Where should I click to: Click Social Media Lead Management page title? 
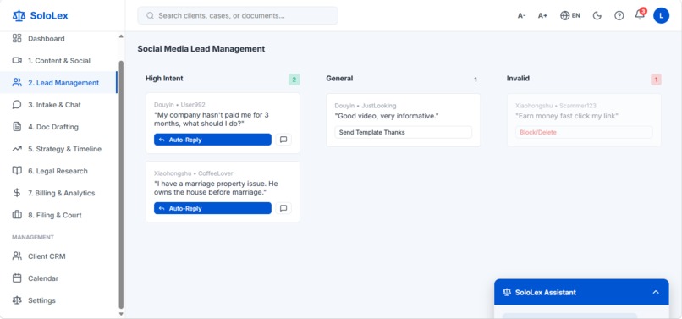point(201,49)
